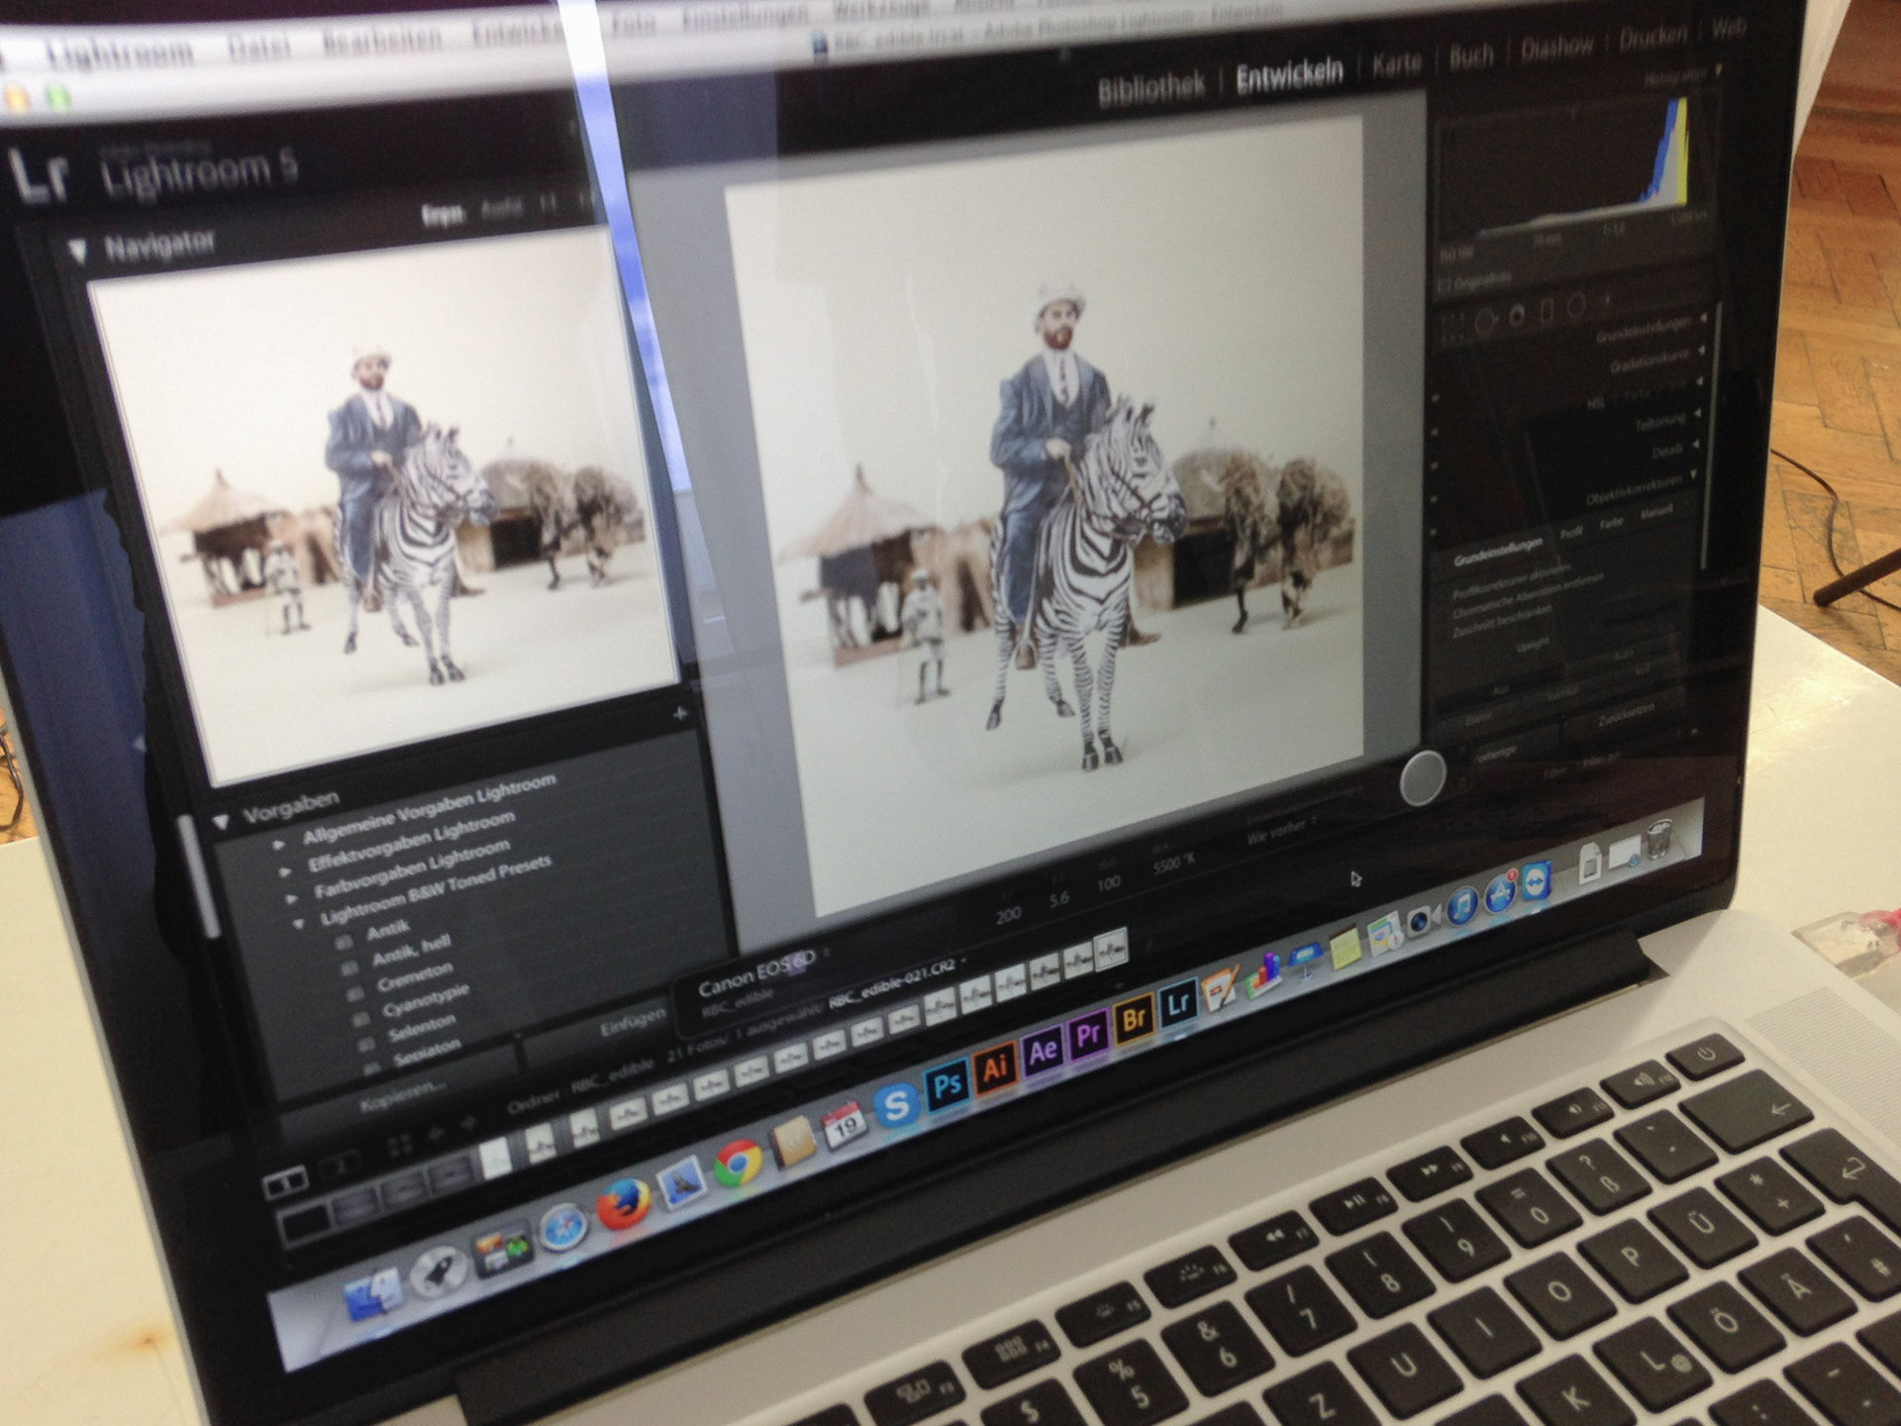
Task: Collapse Lightroom B&W Toned Presets folder
Action: (x=299, y=924)
